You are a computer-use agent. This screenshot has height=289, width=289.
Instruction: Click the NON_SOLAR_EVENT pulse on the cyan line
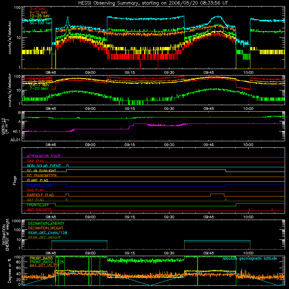(x=67, y=165)
